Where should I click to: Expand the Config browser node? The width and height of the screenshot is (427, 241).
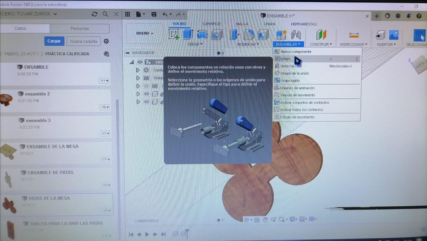(x=138, y=70)
